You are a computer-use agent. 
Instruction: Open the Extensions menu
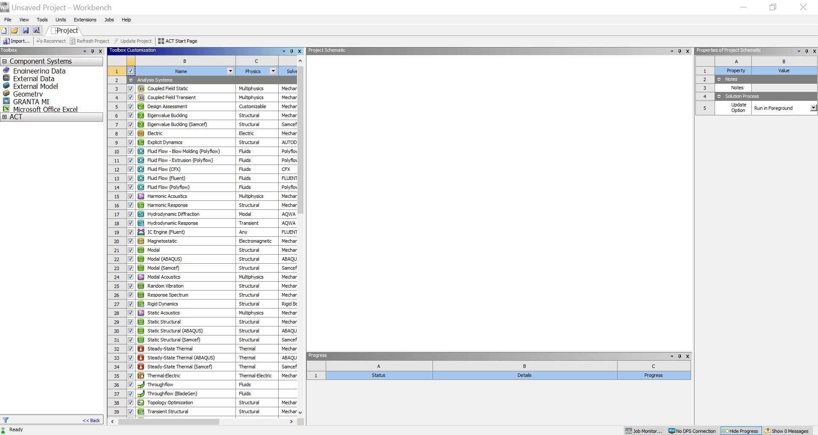click(85, 20)
